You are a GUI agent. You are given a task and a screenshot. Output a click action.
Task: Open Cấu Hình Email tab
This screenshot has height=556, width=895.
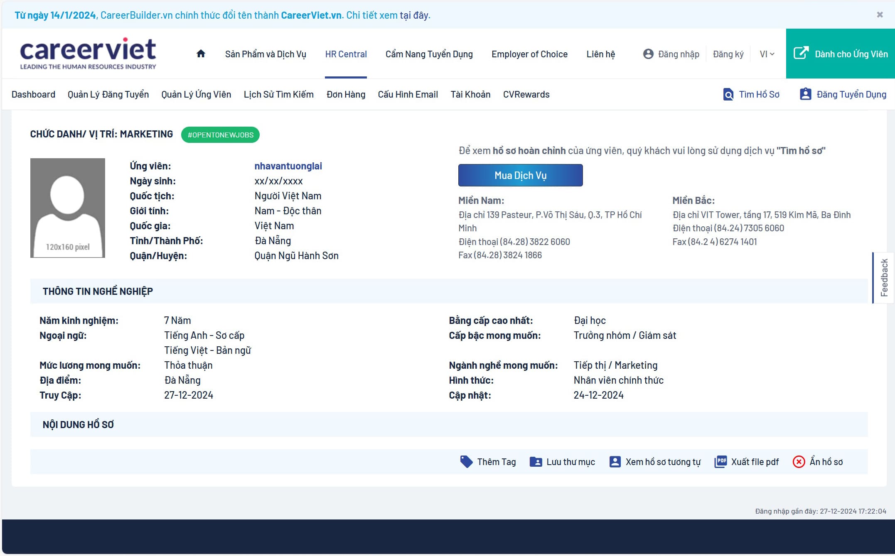point(408,94)
